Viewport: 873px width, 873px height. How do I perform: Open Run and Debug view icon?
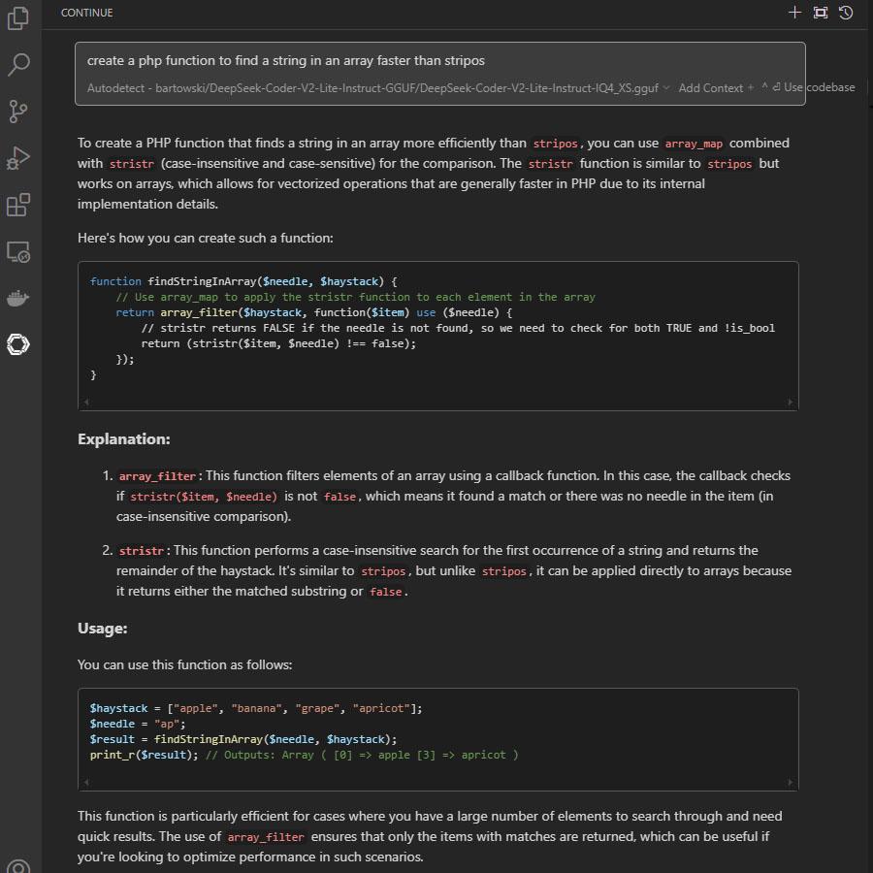coord(18,158)
